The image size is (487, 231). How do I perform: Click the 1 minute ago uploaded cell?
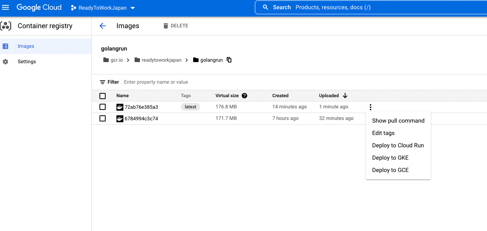pos(334,107)
